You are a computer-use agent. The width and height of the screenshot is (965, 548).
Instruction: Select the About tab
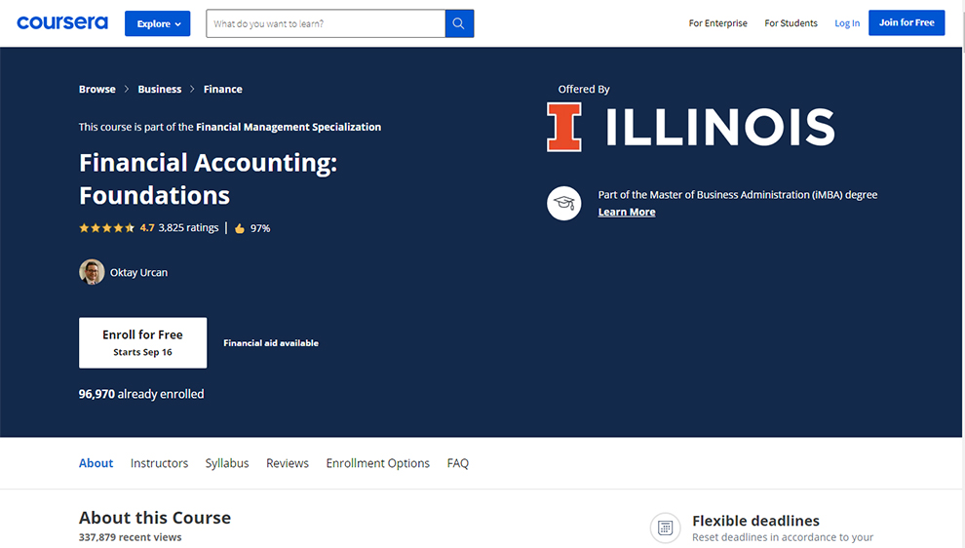[x=96, y=463]
